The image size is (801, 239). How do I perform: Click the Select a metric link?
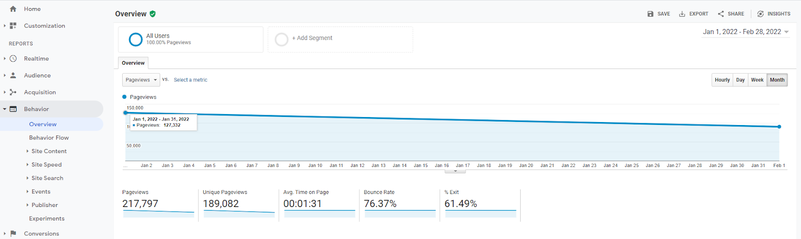190,80
